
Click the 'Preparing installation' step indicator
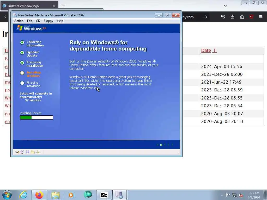22,63
